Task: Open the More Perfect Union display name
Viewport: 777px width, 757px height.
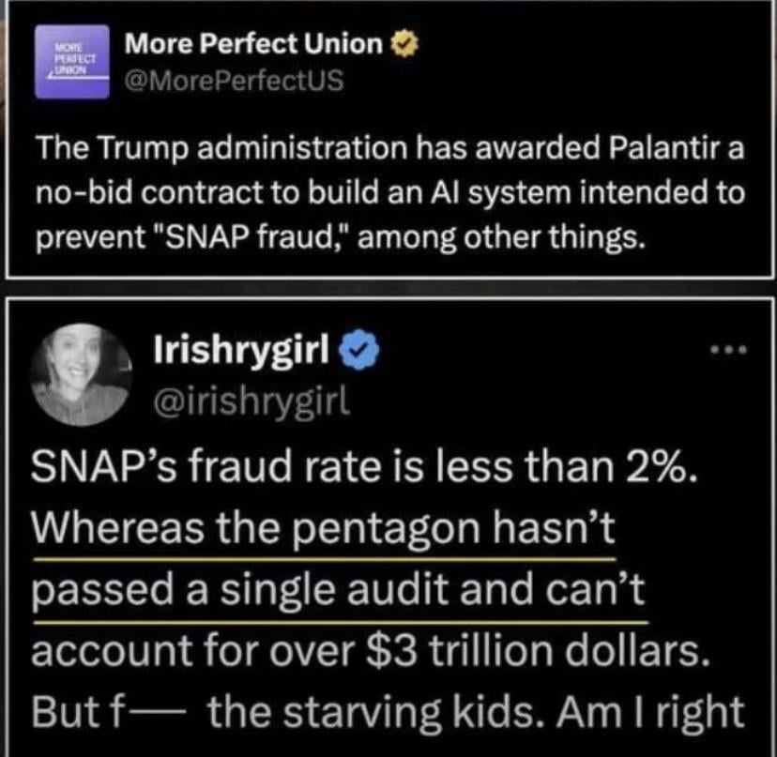Action: pos(253,43)
